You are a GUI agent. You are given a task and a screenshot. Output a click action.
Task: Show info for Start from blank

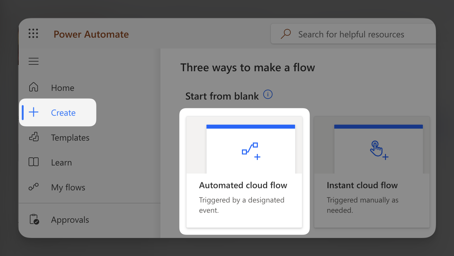coord(268,94)
